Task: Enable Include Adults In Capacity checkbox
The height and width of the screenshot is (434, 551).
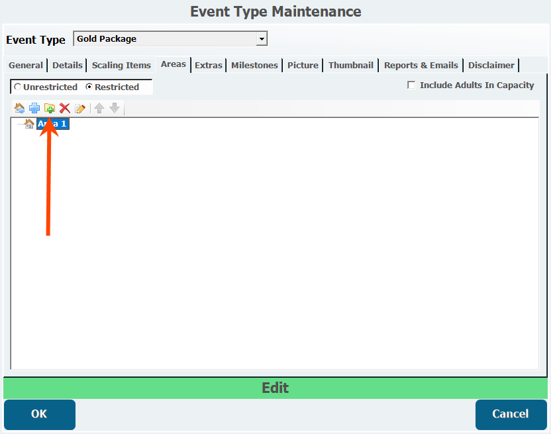Action: pyautogui.click(x=411, y=85)
